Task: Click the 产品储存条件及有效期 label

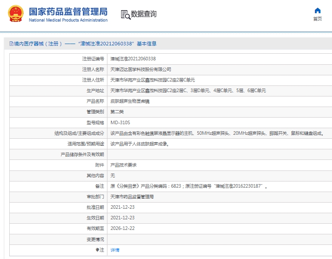Action: [x=82, y=154]
